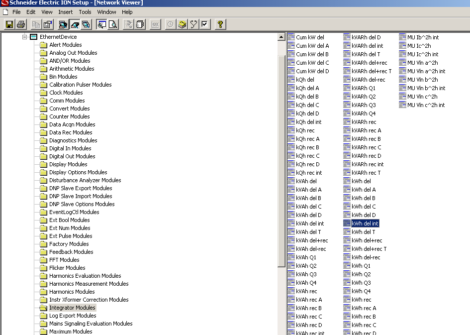The width and height of the screenshot is (470, 335).
Task: Open the View menu
Action: point(47,12)
